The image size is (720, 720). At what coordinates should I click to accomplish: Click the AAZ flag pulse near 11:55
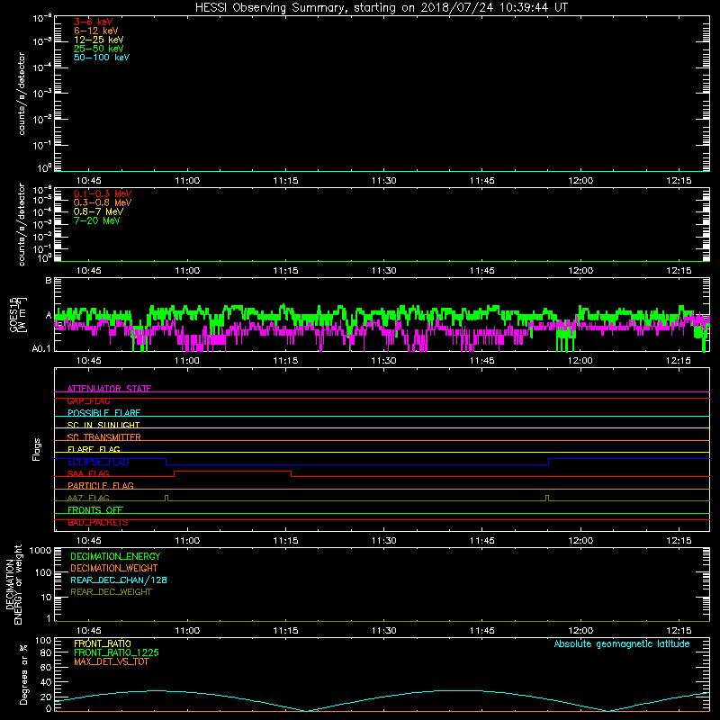click(x=547, y=498)
